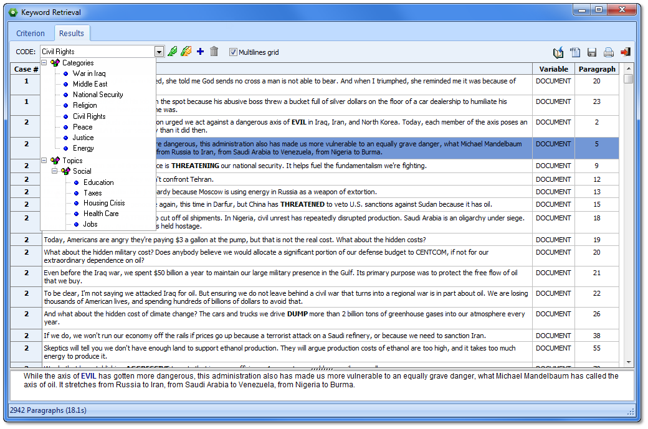Collapse the Topics tree node
This screenshot has height=429, width=648.
coord(44,160)
